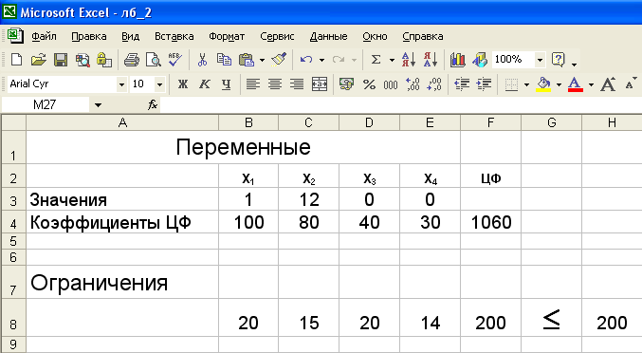
Task: Select row 4 header
Action: point(13,223)
